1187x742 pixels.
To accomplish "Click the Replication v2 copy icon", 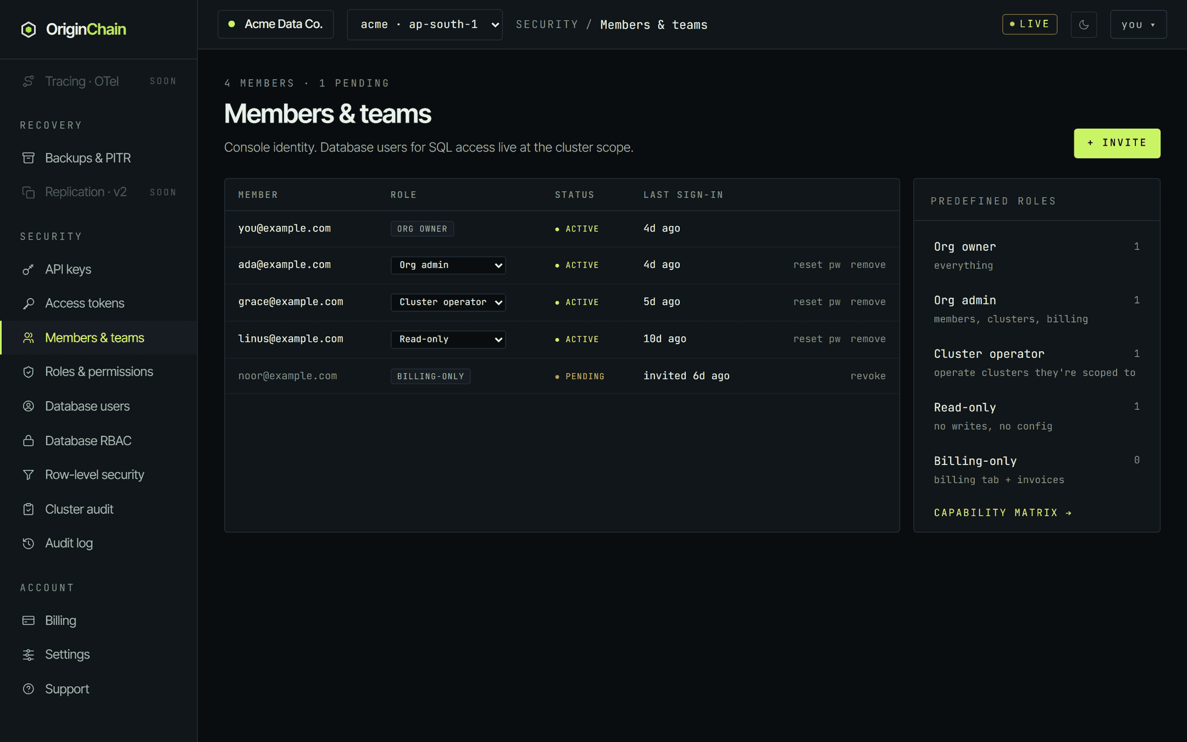I will click(x=29, y=192).
